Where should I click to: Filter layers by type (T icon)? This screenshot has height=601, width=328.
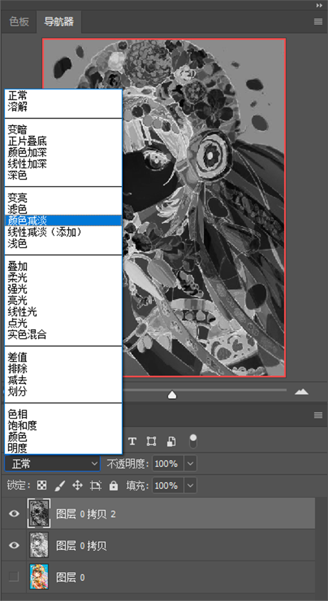(133, 441)
